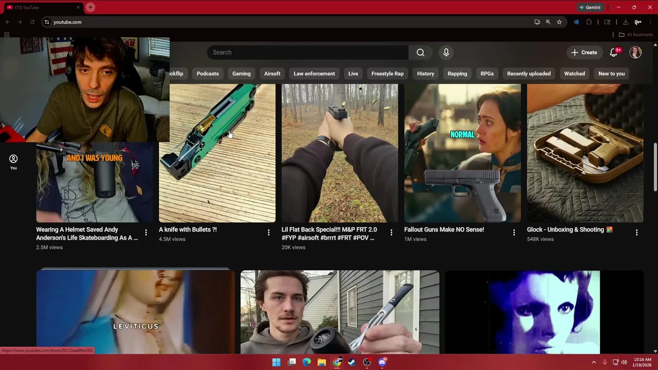The width and height of the screenshot is (658, 370).
Task: Open Glock - Unboxing & Shooting title
Action: click(570, 230)
